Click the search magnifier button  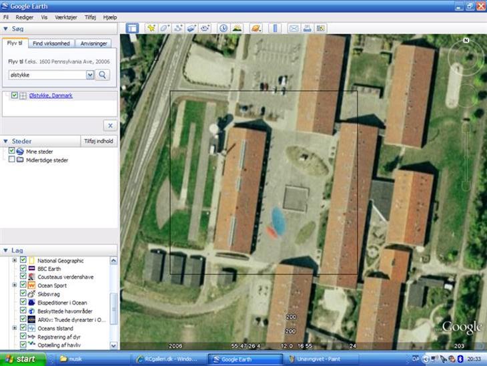pyautogui.click(x=102, y=75)
